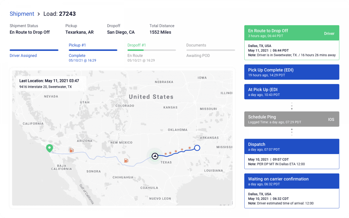Click the Dispatch event header
Image resolution: width=349 pixels, height=218 pixels.
(x=291, y=146)
